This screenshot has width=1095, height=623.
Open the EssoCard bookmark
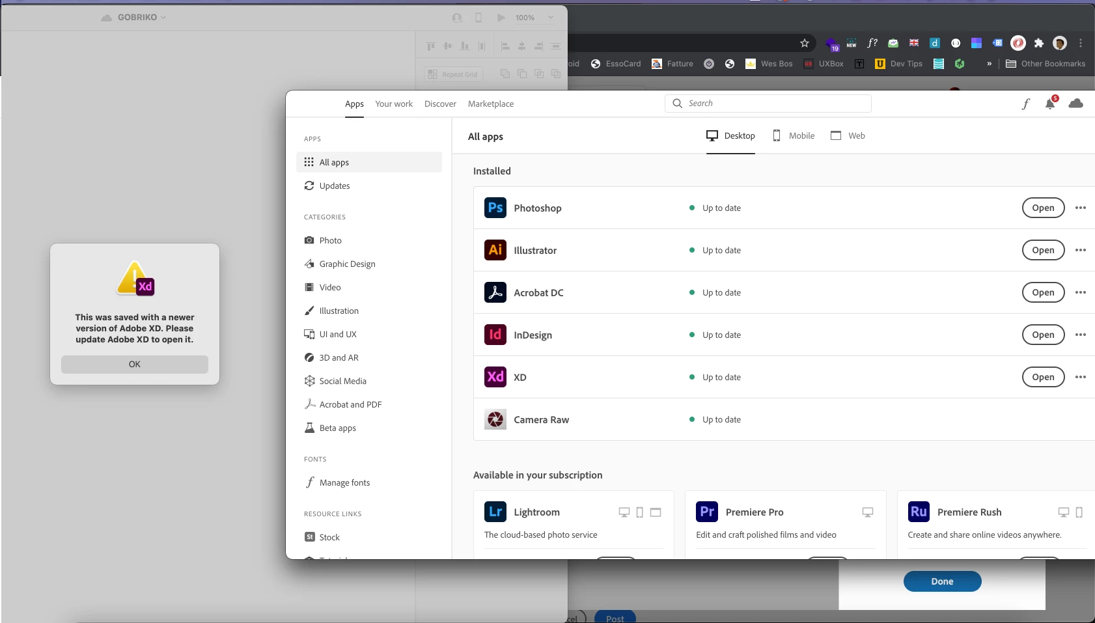[x=616, y=64]
